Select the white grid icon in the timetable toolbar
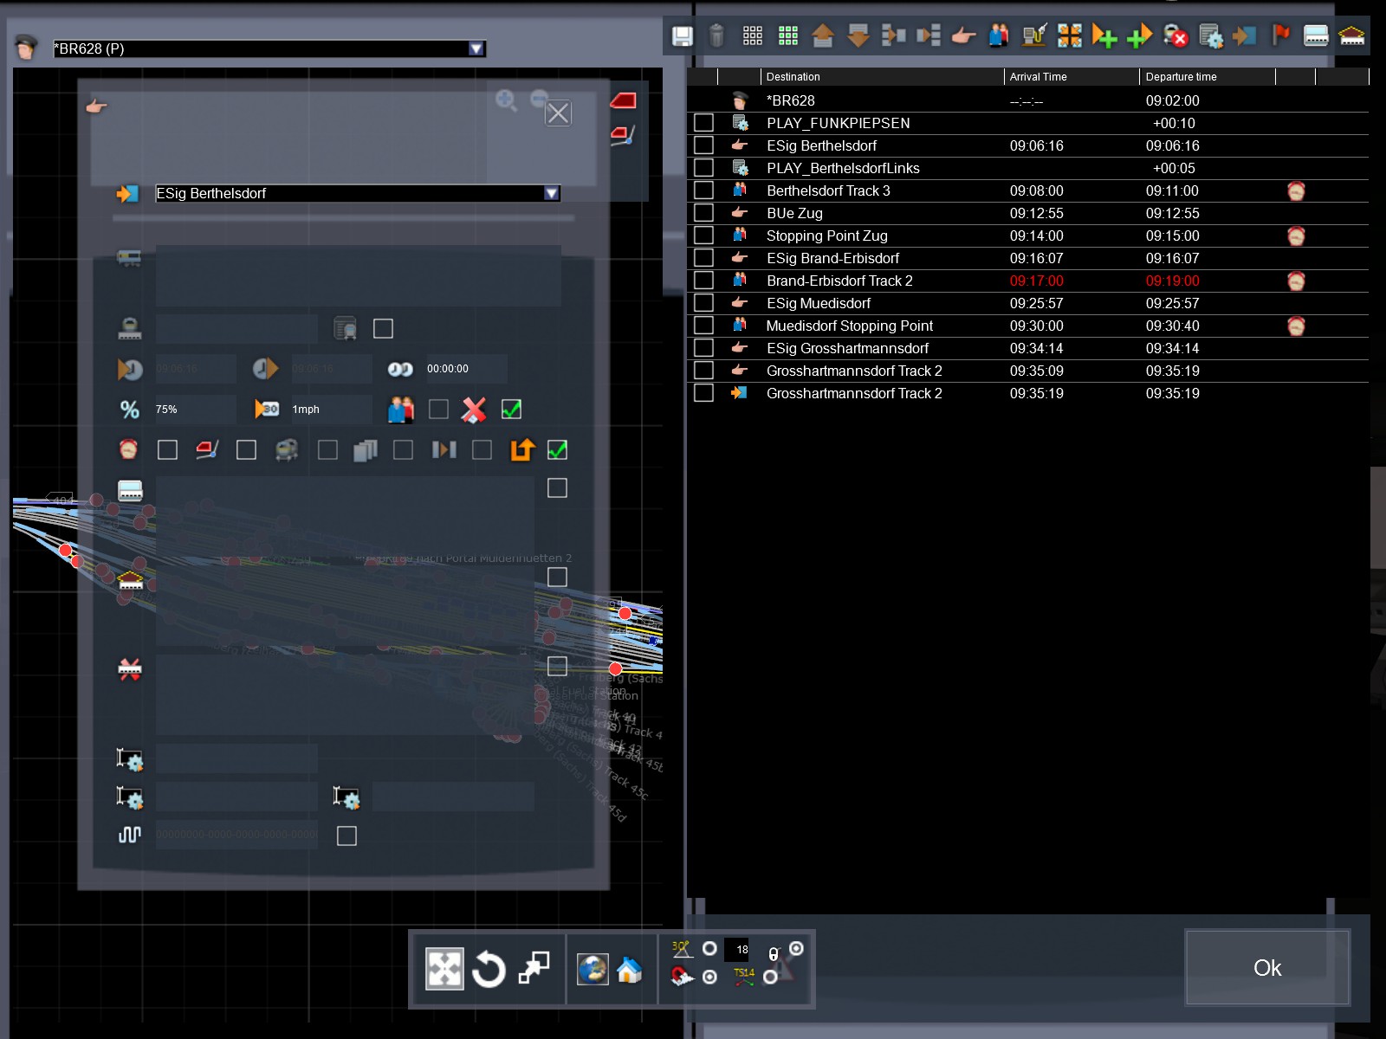 (753, 35)
